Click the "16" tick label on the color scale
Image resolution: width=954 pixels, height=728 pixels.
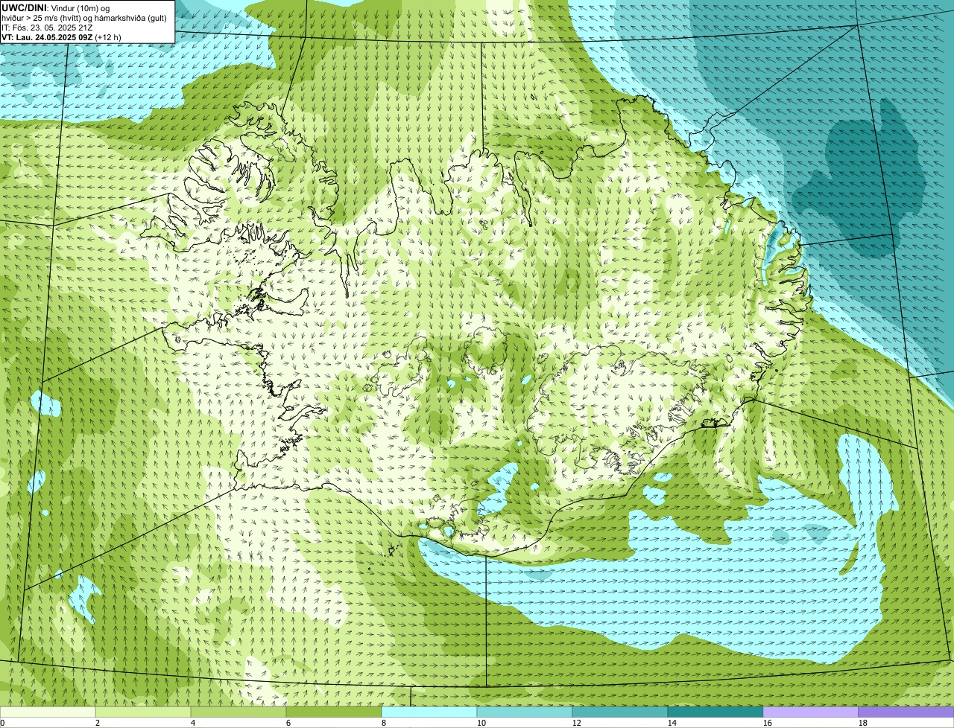pyautogui.click(x=768, y=723)
